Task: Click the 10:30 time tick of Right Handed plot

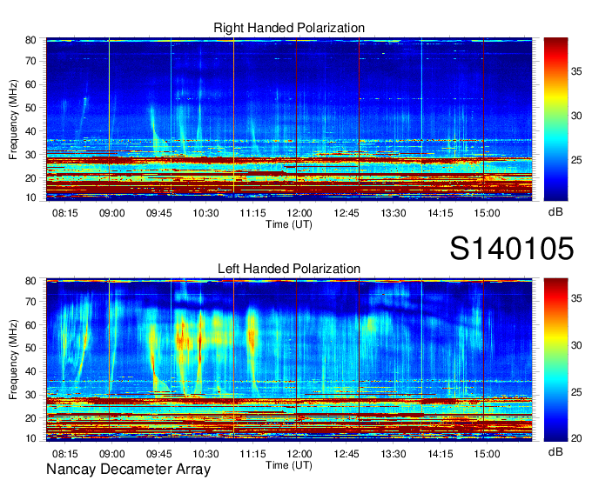Action: click(x=205, y=213)
